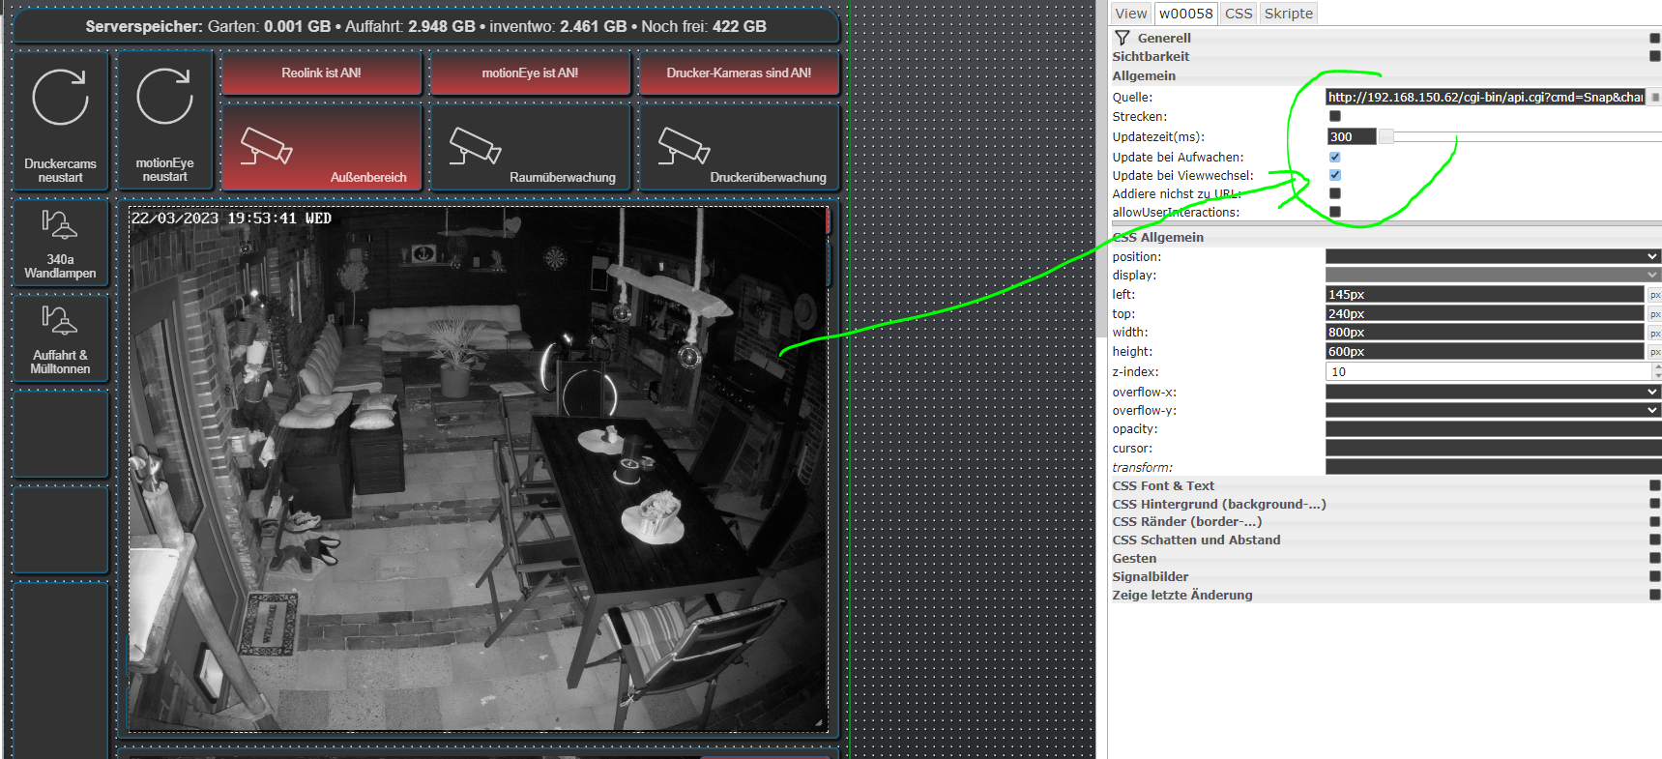Select the Druckerüberwachung view button

click(x=739, y=146)
